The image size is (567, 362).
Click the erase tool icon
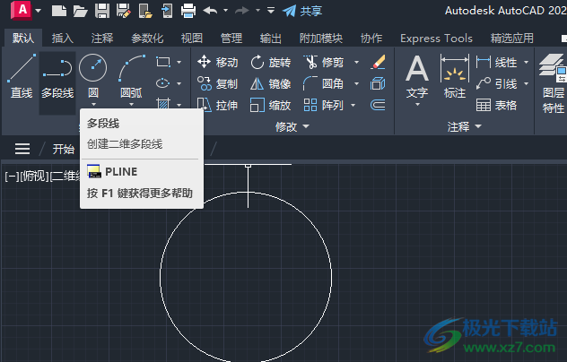[379, 62]
